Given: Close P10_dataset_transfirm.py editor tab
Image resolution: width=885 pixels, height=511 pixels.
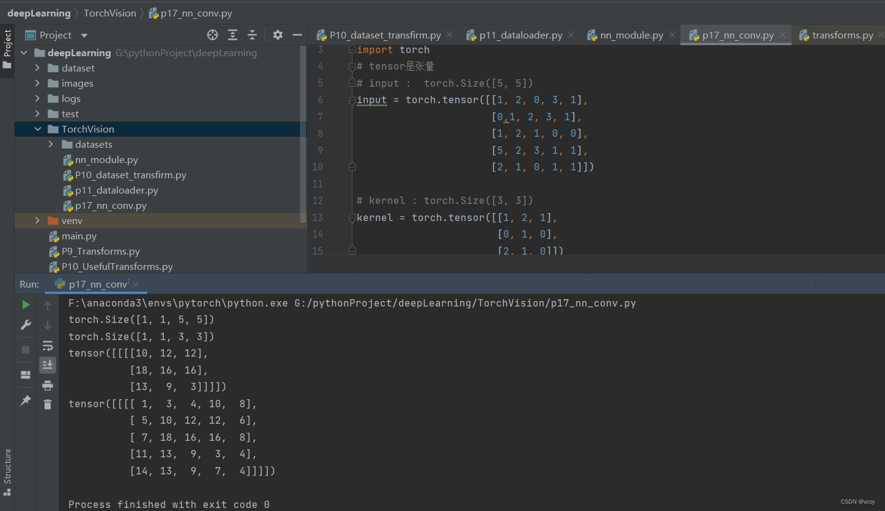Looking at the screenshot, I should point(449,35).
